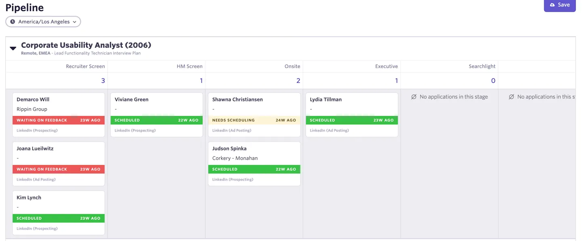Click the HM Screen column header
Viewport: 582px width, 241px height.
click(190, 66)
